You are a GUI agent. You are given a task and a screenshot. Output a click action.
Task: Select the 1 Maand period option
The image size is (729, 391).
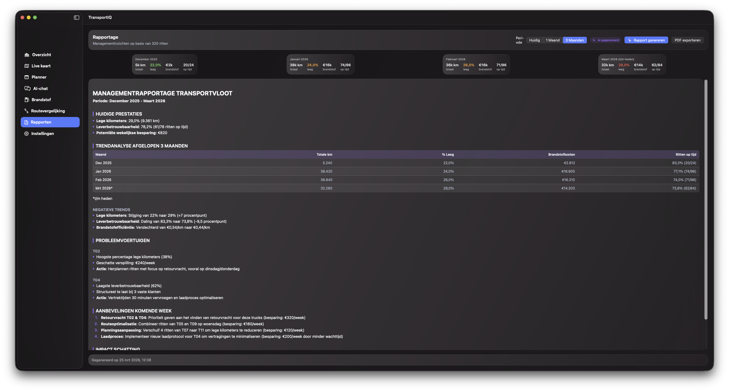pyautogui.click(x=552, y=40)
